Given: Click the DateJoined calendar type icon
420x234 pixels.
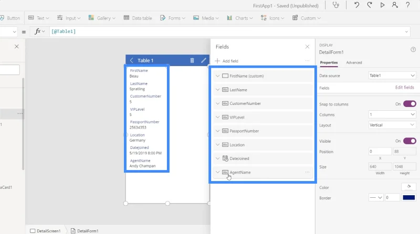Looking at the screenshot, I should pos(225,158).
